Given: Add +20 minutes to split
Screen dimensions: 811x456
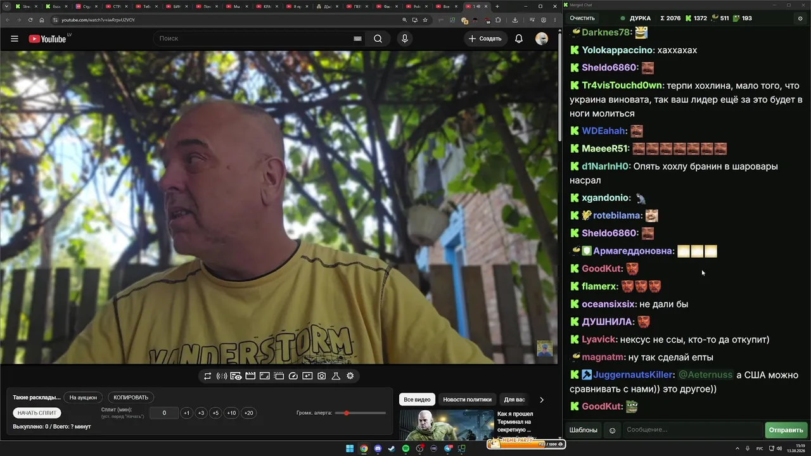Looking at the screenshot, I should point(249,413).
